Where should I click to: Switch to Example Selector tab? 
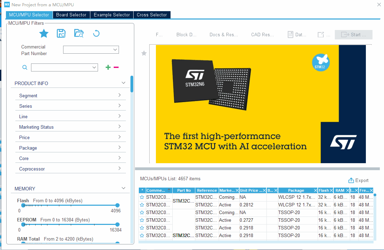point(112,15)
